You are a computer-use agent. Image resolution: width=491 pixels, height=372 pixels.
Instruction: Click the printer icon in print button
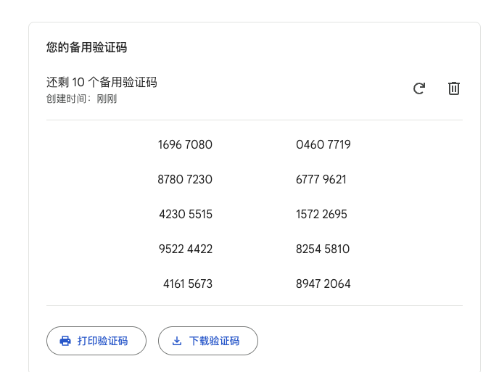(65, 341)
